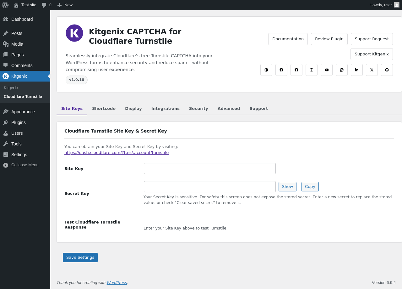Follow the dash.cloudflare.com turnstile link
The width and height of the screenshot is (402, 289).
point(117,153)
